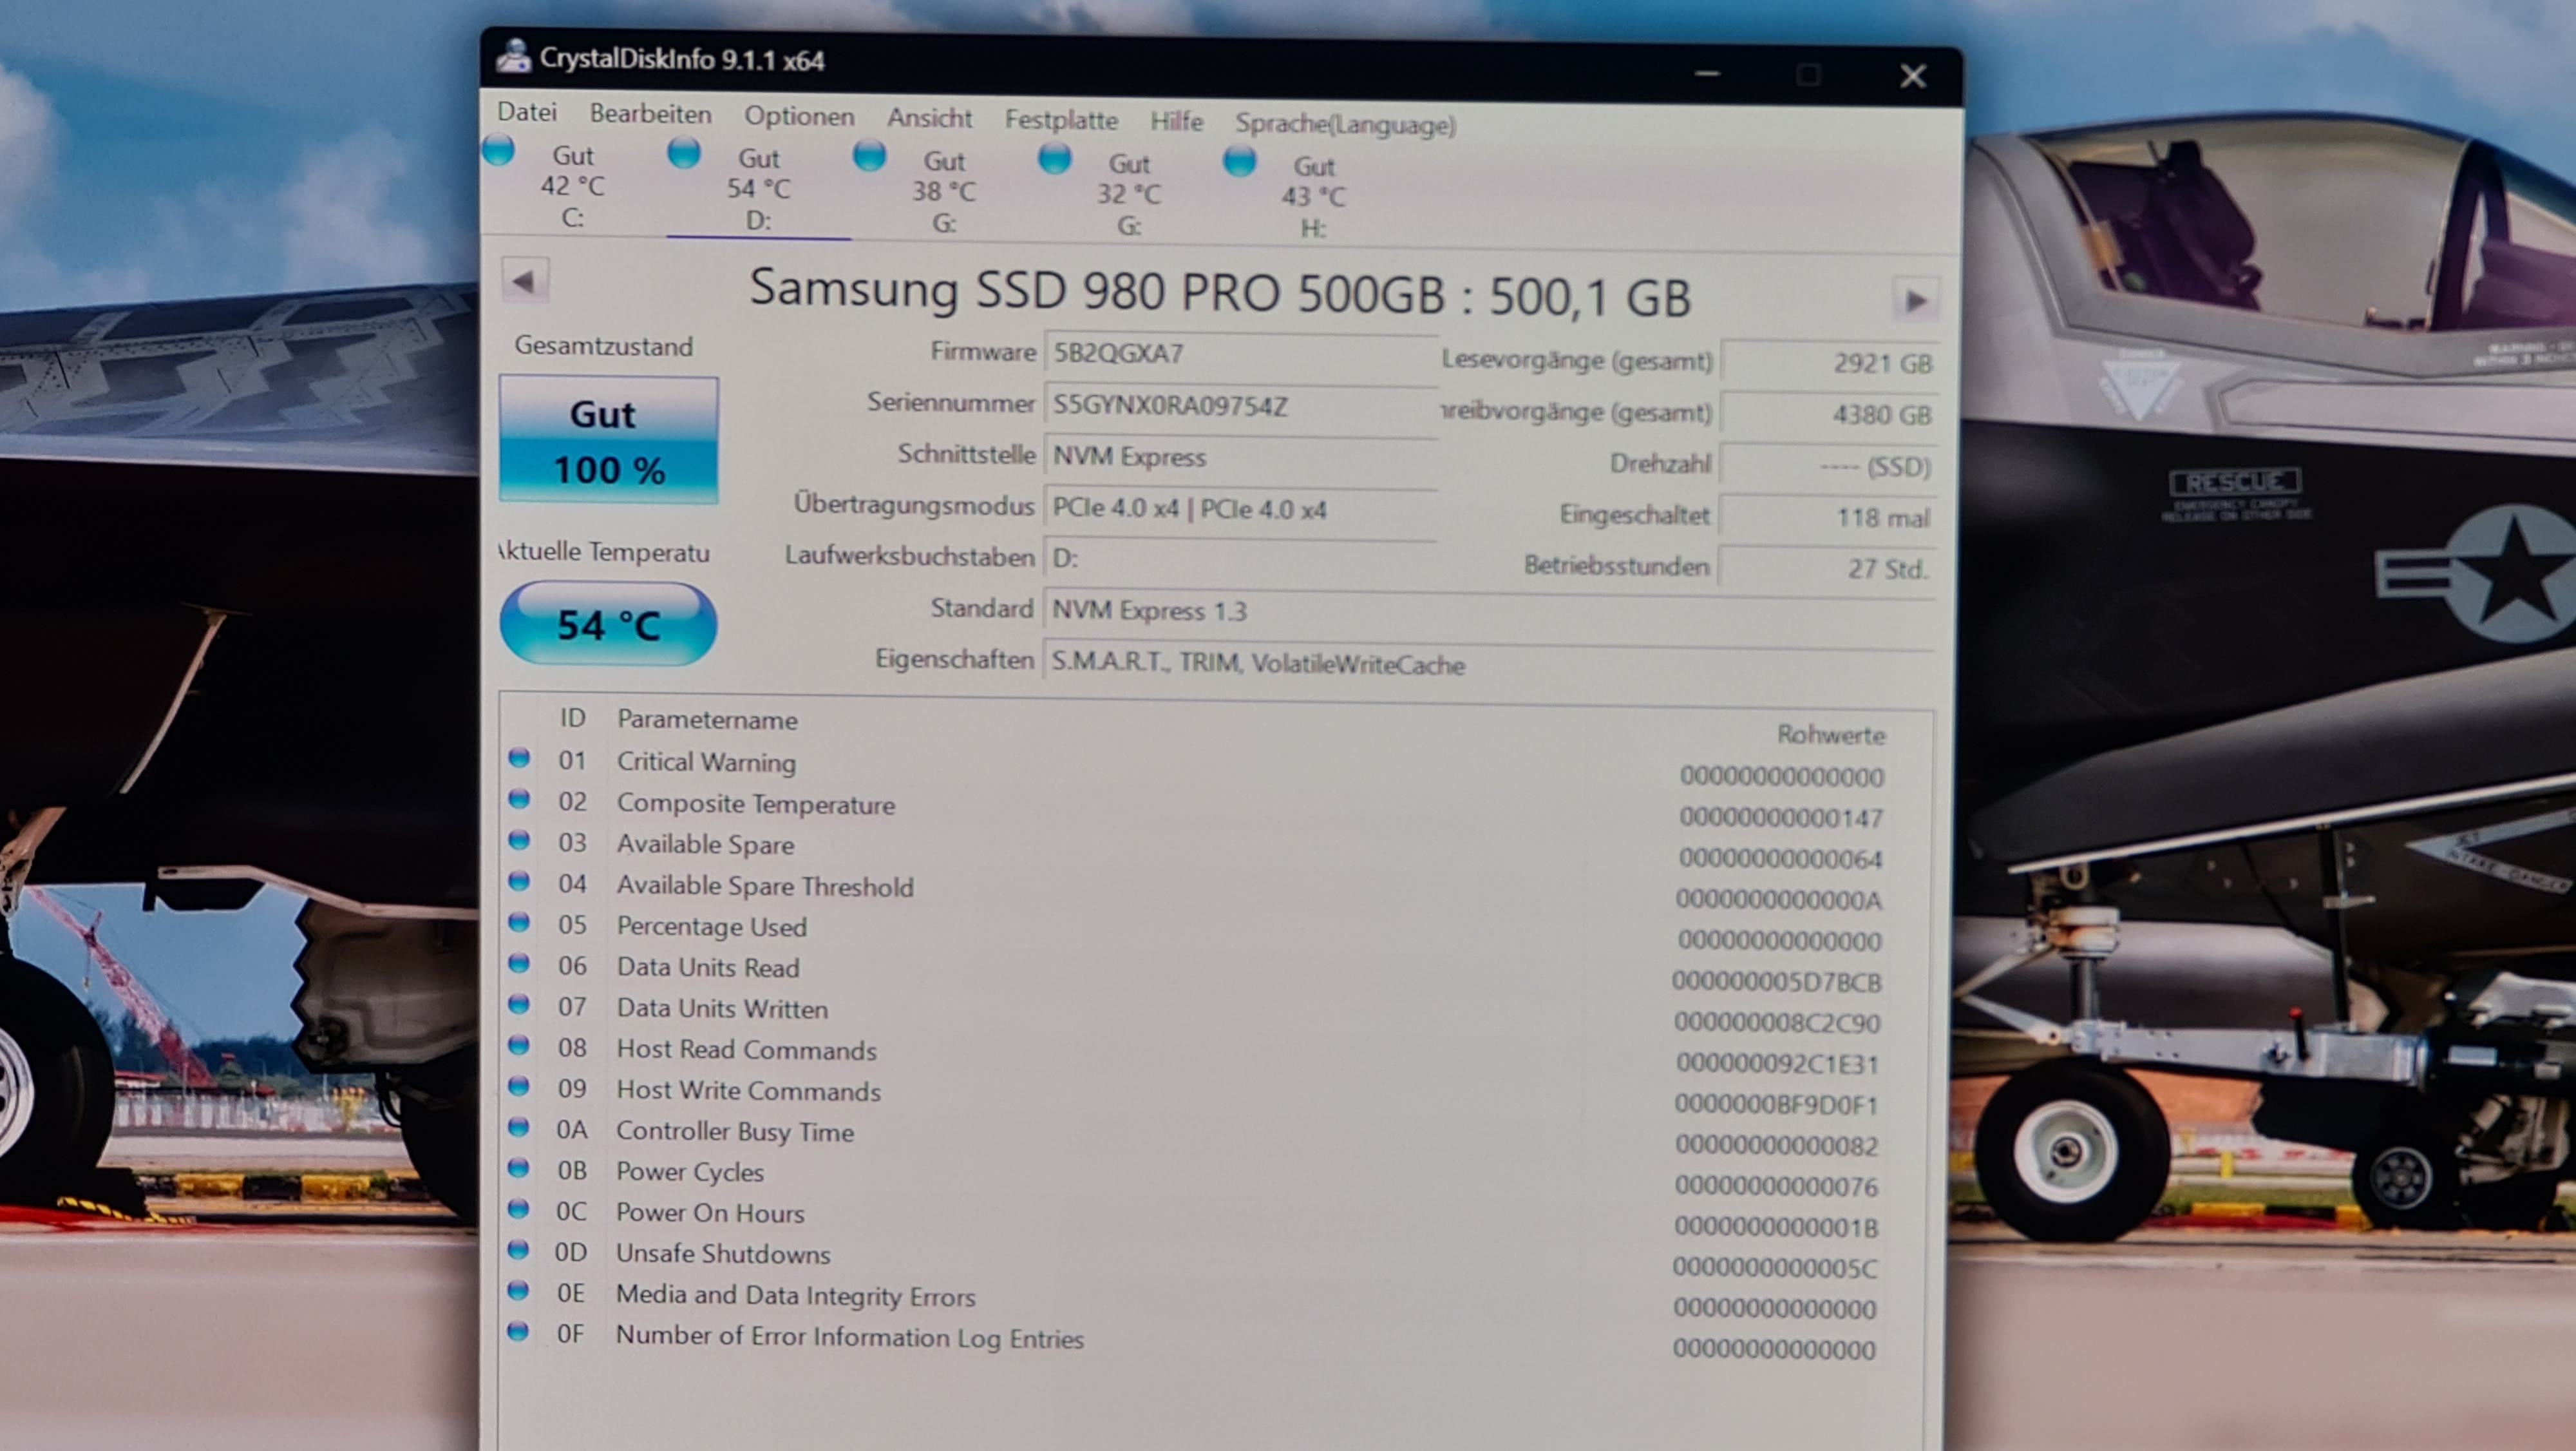
Task: Click the Parametername column header
Action: click(x=707, y=720)
